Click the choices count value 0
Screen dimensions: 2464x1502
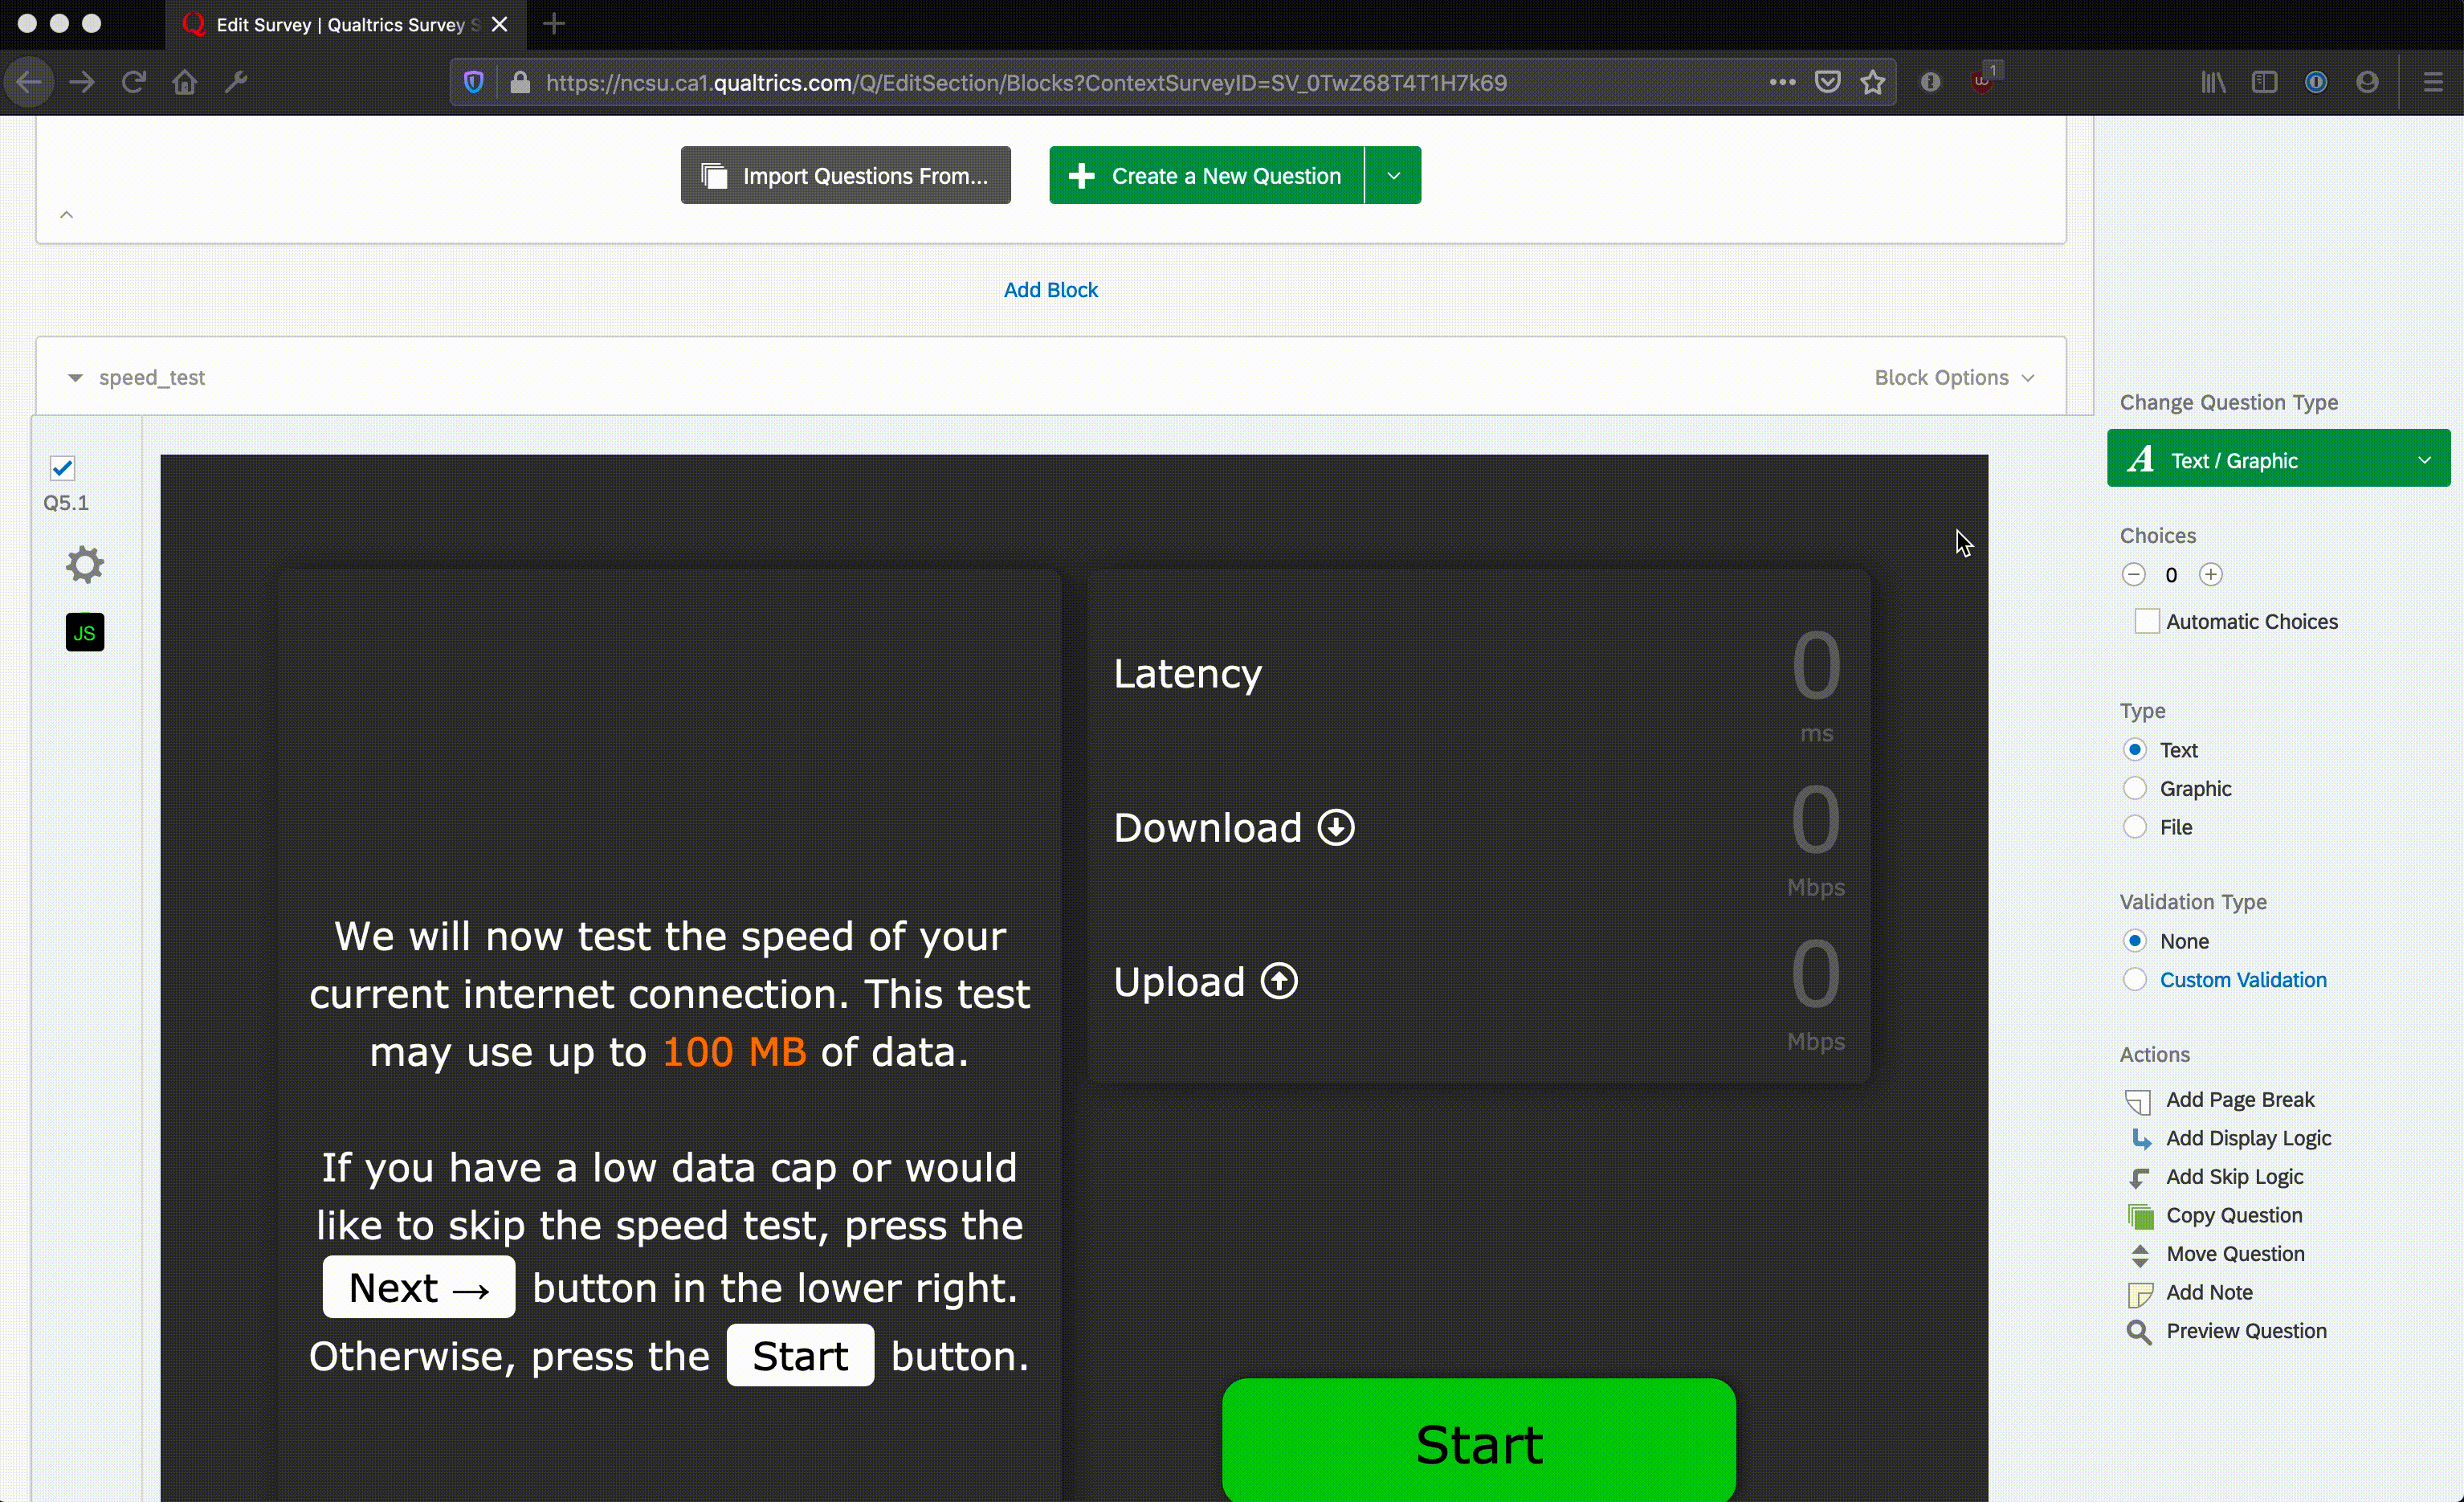click(2171, 575)
